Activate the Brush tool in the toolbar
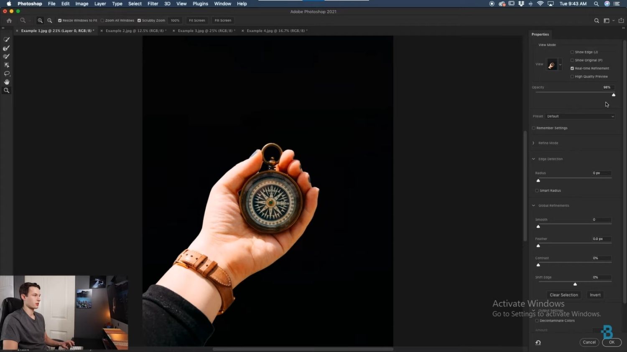 (6, 56)
